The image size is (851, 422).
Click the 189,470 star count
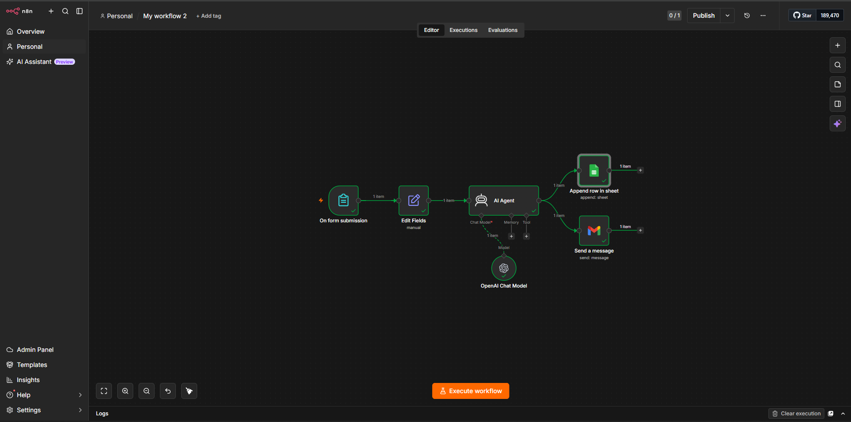pyautogui.click(x=830, y=16)
